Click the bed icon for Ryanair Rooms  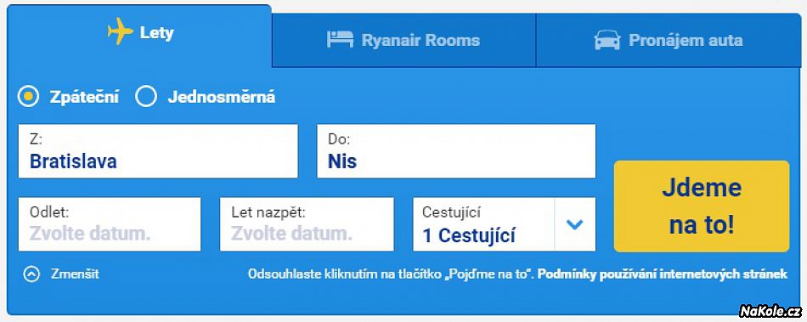point(340,40)
